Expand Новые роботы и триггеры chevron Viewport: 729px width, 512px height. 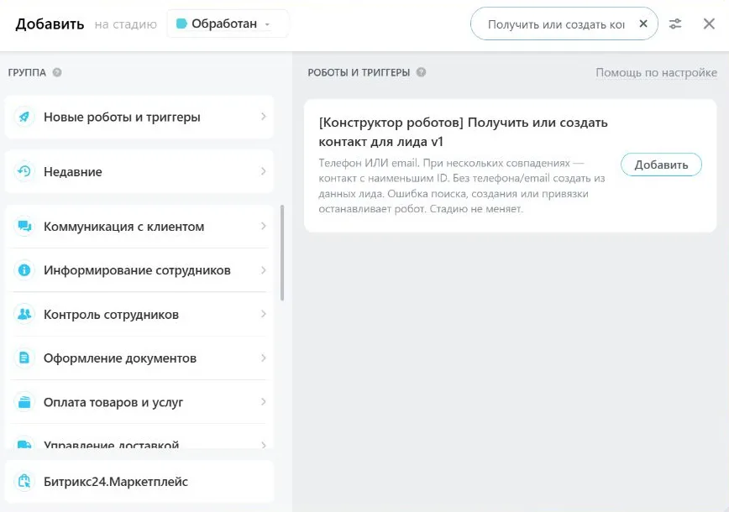[264, 117]
